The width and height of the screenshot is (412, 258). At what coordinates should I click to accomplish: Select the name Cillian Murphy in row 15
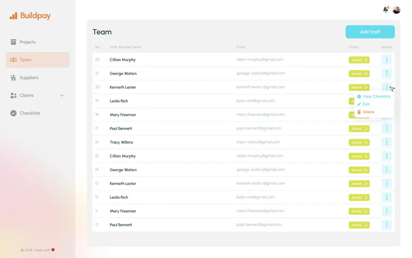click(x=123, y=156)
